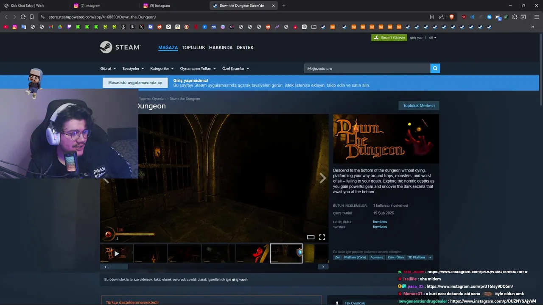Click the browser address bar URL
Screen dimensions: 543x305
[x=102, y=17]
